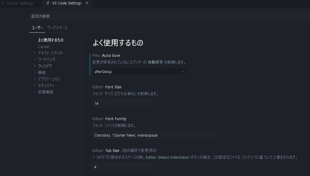Click the 自動保存 link

tap(155, 62)
